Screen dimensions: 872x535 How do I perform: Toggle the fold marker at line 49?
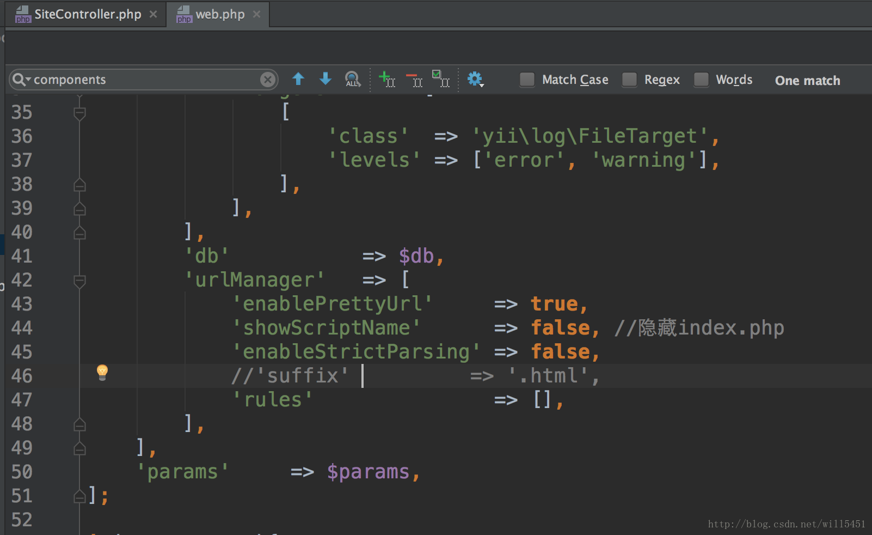pyautogui.click(x=79, y=448)
